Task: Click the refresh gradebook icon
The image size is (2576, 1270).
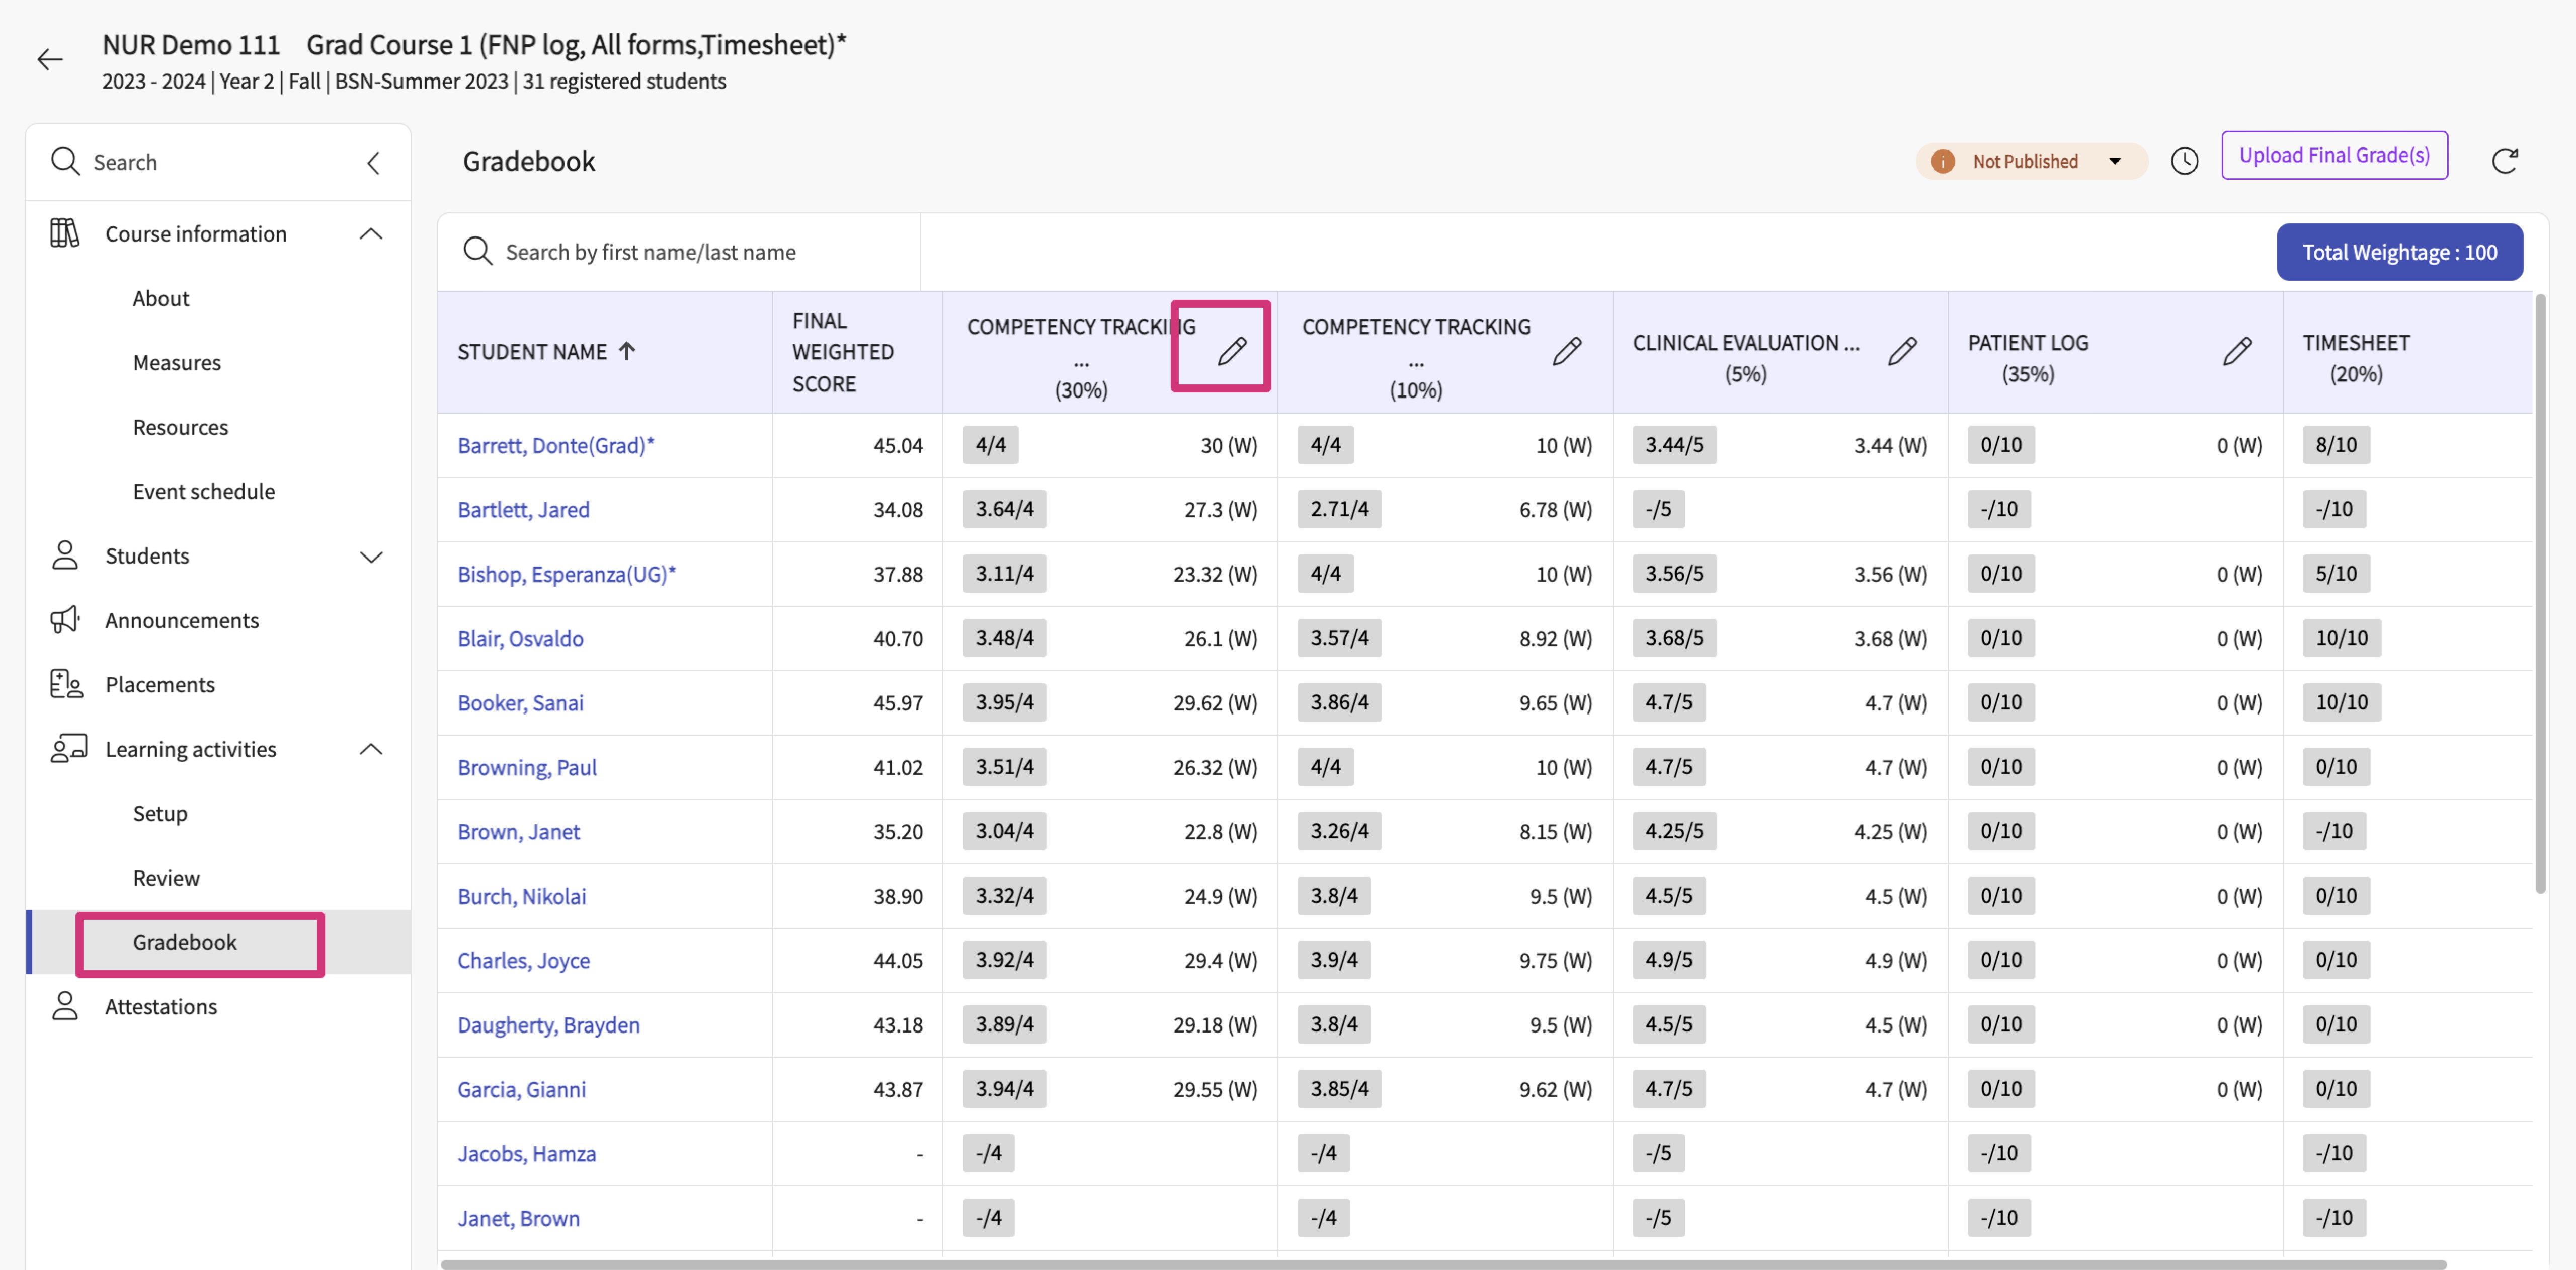Action: coord(2504,161)
